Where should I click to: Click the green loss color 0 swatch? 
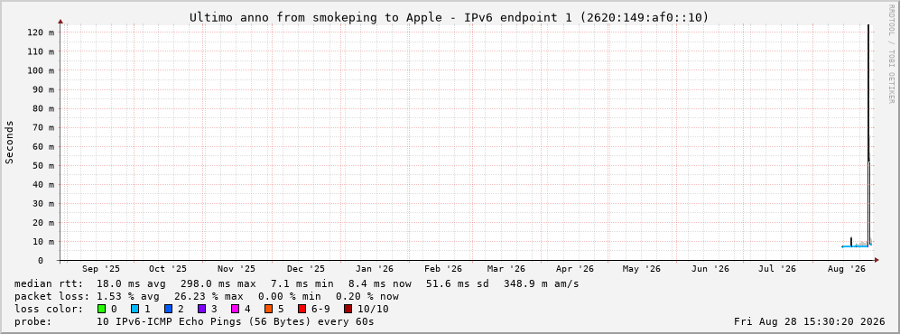tap(102, 310)
